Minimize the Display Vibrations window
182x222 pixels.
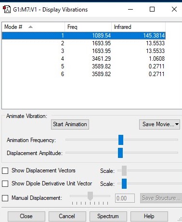(130, 9)
